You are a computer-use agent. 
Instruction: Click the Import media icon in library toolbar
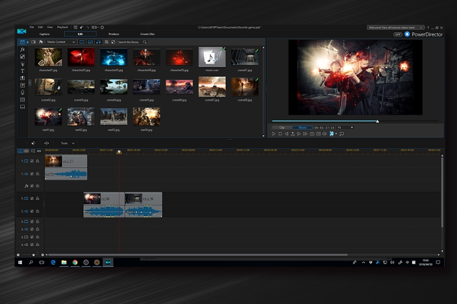point(33,42)
